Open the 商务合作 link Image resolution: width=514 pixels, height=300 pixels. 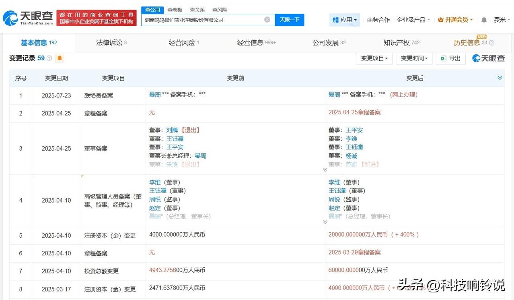click(378, 20)
